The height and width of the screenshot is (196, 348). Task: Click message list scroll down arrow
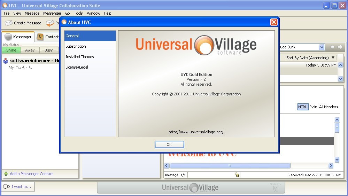tap(340, 79)
